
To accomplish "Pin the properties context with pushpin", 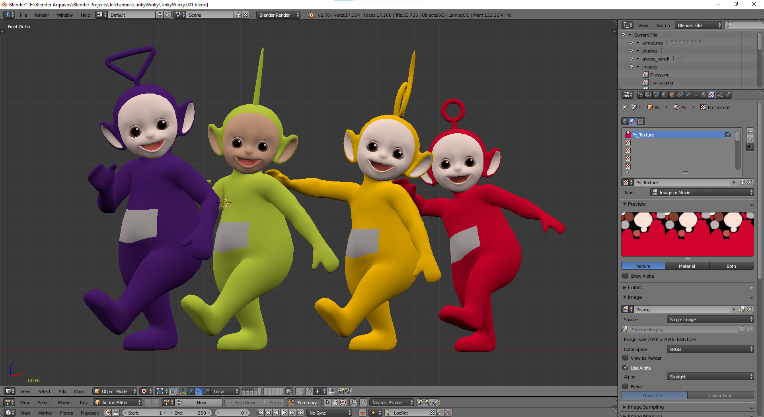I will [x=625, y=107].
